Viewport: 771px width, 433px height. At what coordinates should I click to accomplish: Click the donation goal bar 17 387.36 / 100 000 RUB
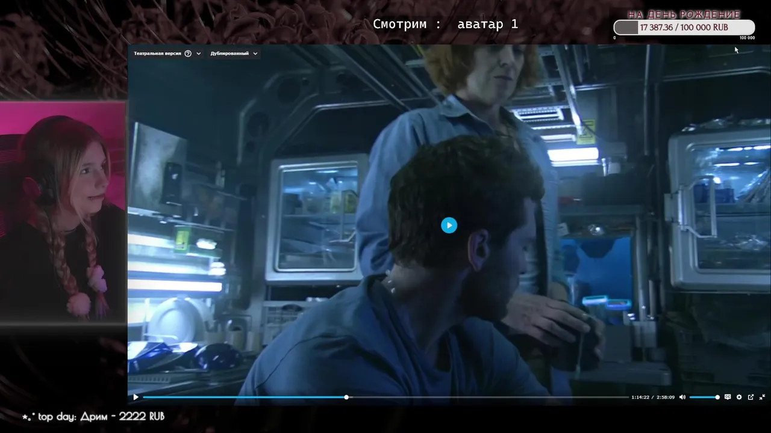684,28
